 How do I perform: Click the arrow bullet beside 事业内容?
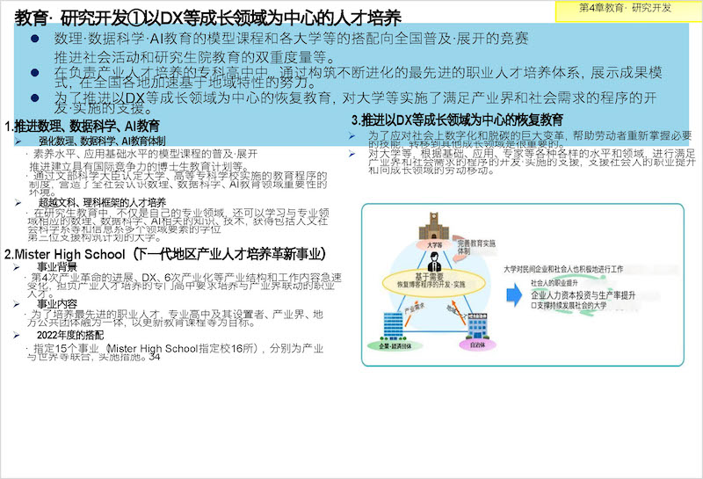point(18,302)
